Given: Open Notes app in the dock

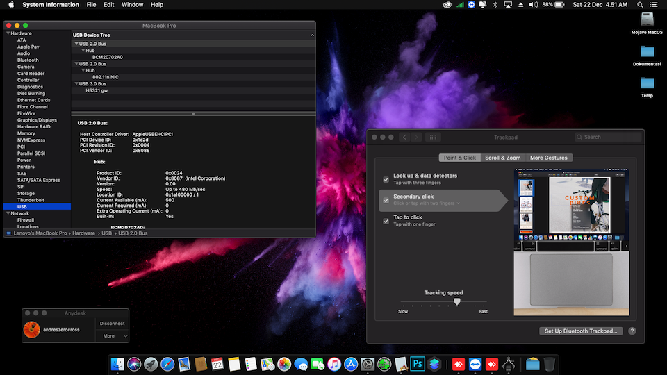Looking at the screenshot, I should coord(234,365).
